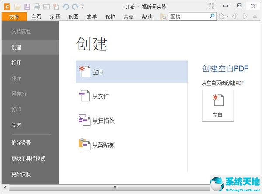Screen dimensions: 262x194
Task: Select 创建 in the left menu
Action: (x=30, y=47)
